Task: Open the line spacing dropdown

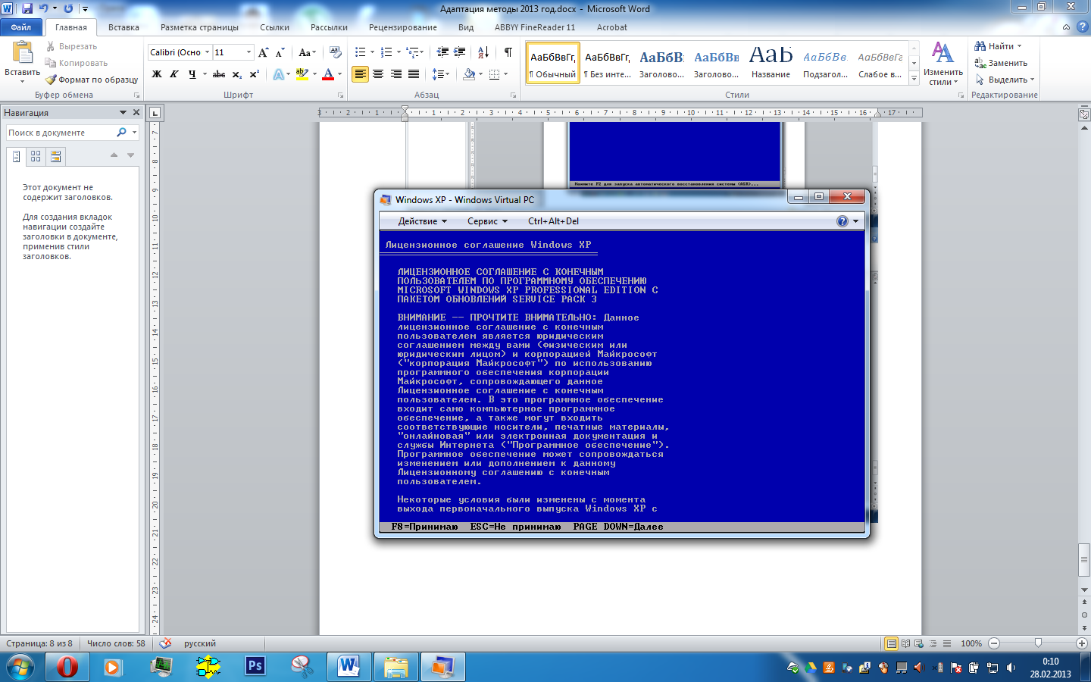Action: coord(440,74)
